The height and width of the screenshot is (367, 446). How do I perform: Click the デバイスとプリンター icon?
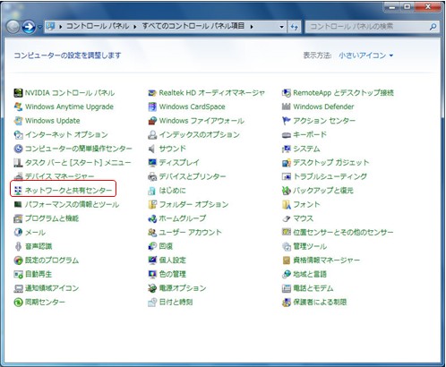[x=152, y=176]
